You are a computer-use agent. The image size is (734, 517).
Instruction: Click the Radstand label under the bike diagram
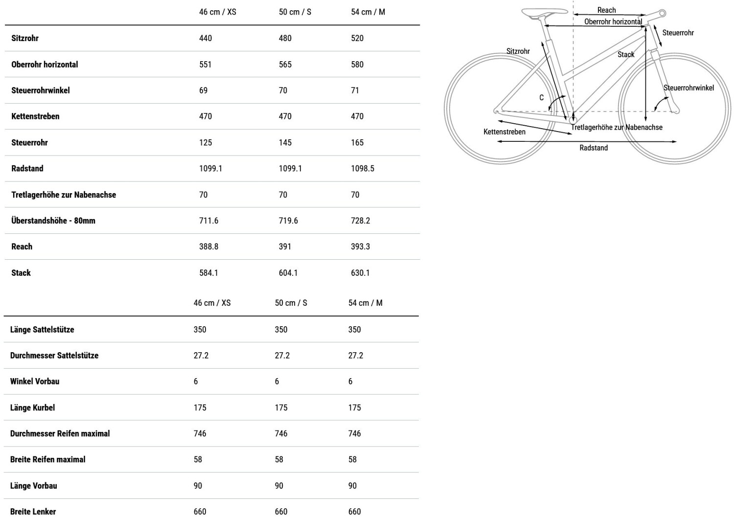(593, 148)
